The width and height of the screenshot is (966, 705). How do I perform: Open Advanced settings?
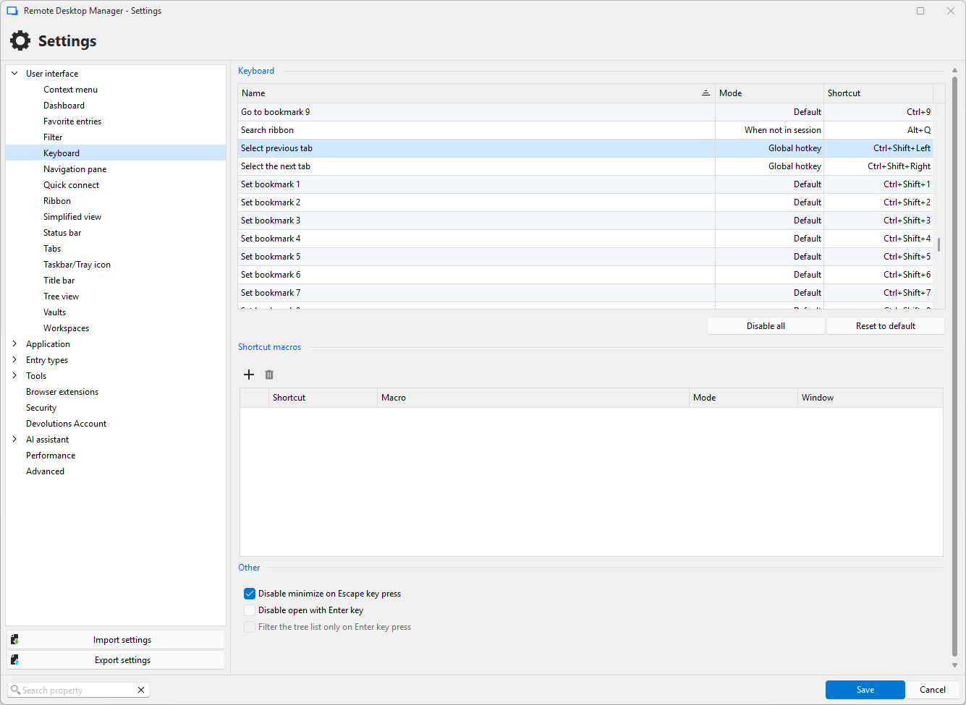click(45, 471)
